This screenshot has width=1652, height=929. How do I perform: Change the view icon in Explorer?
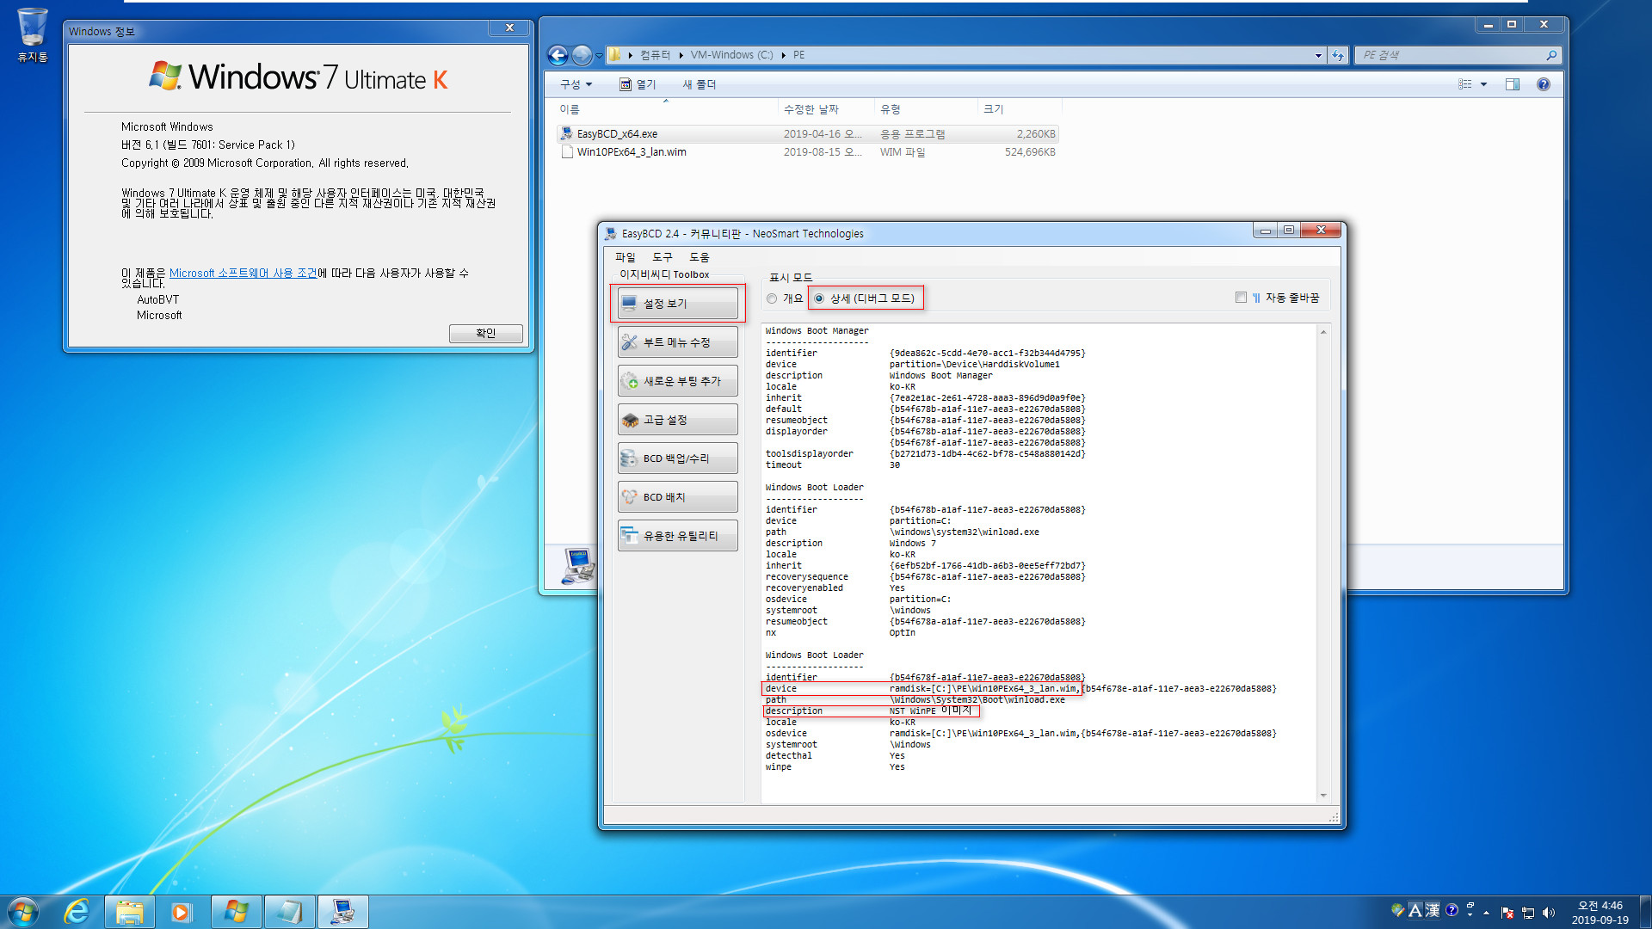(x=1464, y=84)
